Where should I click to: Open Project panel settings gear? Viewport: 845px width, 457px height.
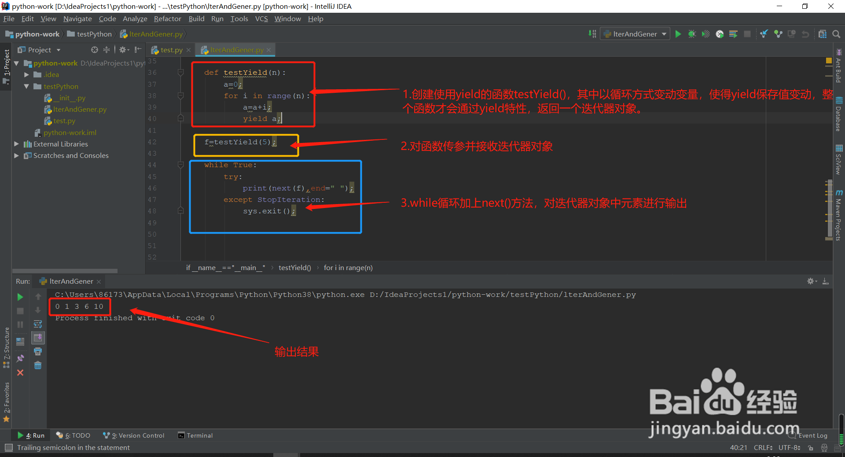124,50
